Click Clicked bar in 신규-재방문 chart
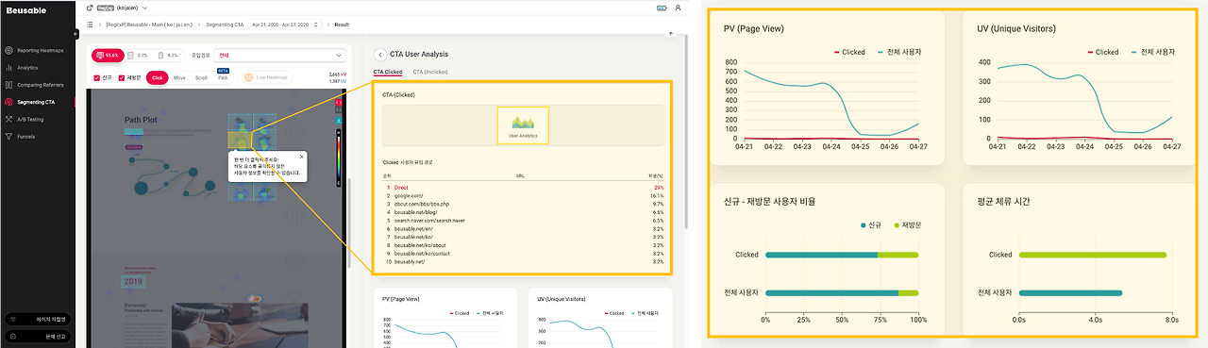 click(x=842, y=255)
